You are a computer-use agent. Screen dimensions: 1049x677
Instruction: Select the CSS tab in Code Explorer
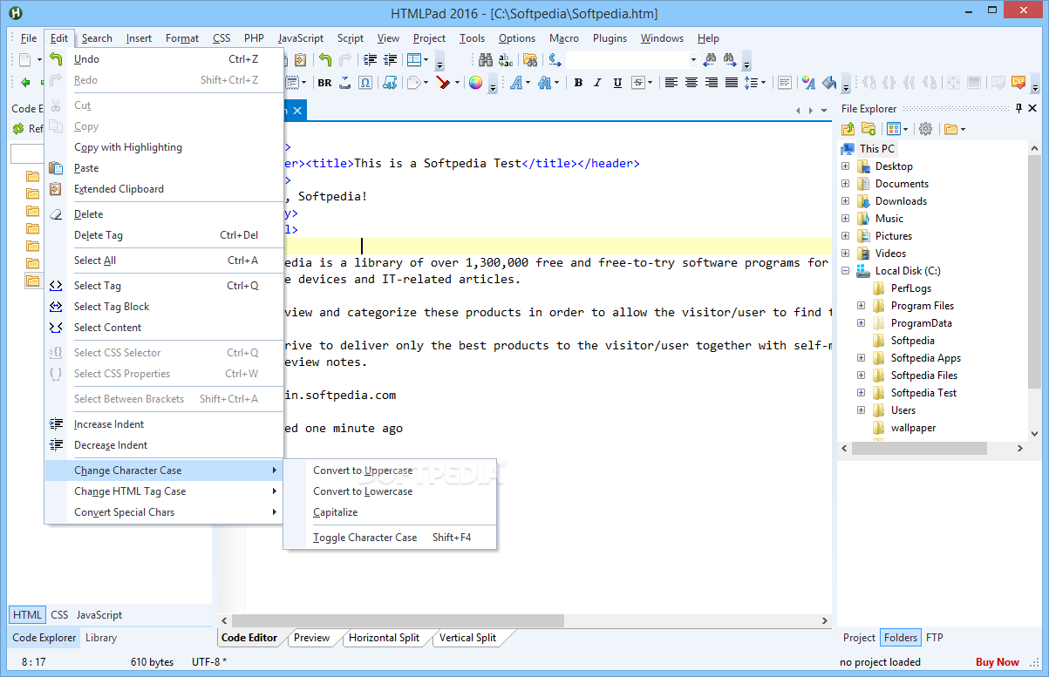point(59,615)
